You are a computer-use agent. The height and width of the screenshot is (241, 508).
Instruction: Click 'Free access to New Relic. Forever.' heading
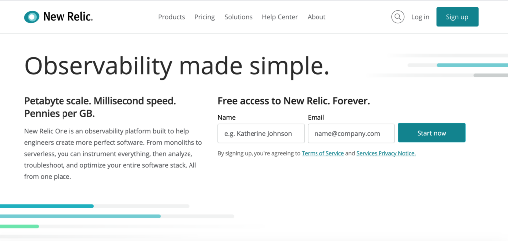point(294,101)
